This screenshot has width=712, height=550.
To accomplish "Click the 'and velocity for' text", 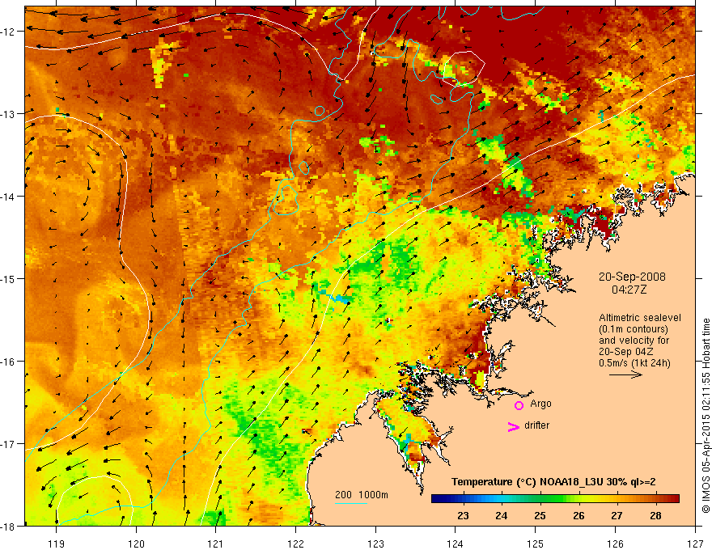I will [634, 341].
